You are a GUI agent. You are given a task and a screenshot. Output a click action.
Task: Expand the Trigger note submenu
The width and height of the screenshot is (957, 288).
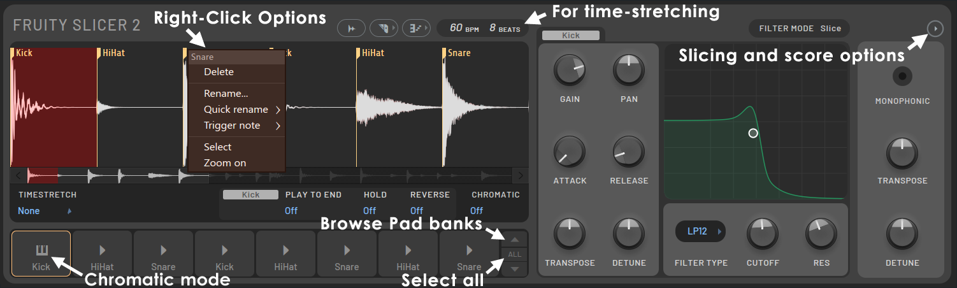[236, 126]
